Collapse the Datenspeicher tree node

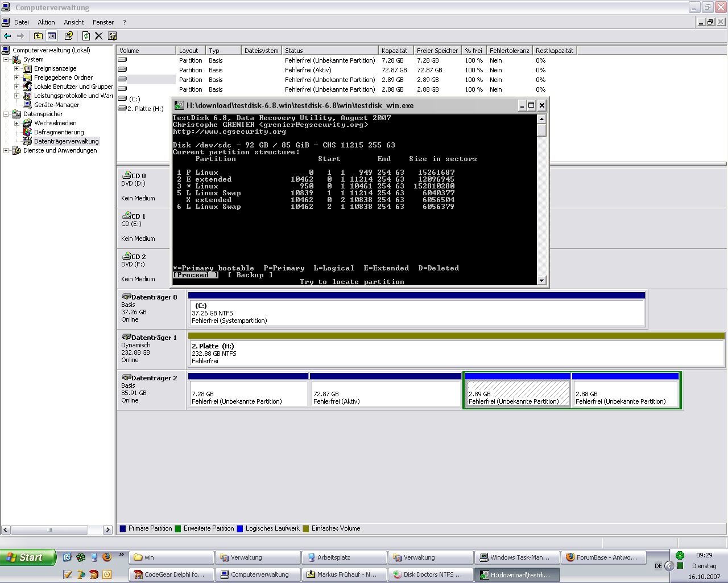pos(6,114)
